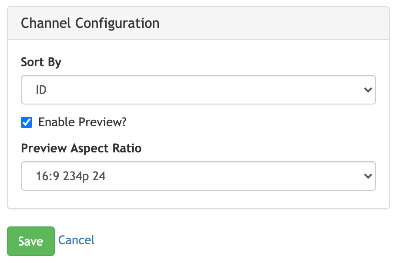The width and height of the screenshot is (396, 263).
Task: Disable preview using the checked box
Action: [x=27, y=122]
